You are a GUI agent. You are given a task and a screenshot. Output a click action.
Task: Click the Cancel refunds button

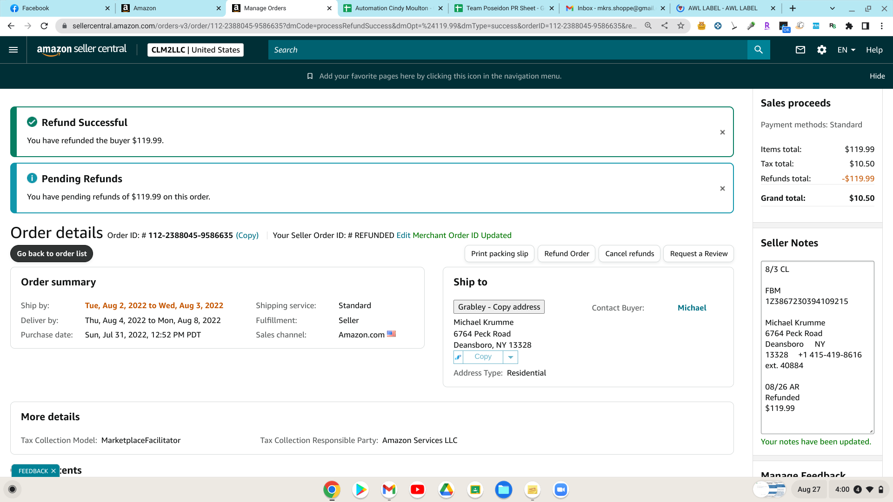(x=629, y=254)
